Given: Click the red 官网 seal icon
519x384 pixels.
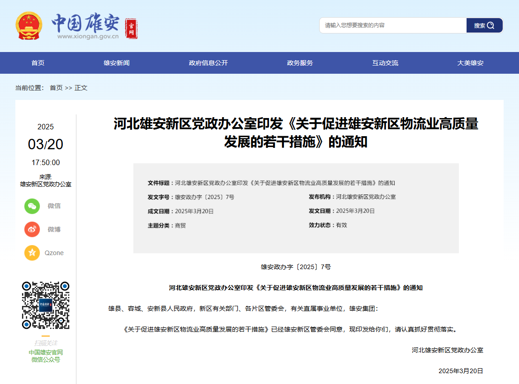Looking at the screenshot, I should pyautogui.click(x=131, y=29).
